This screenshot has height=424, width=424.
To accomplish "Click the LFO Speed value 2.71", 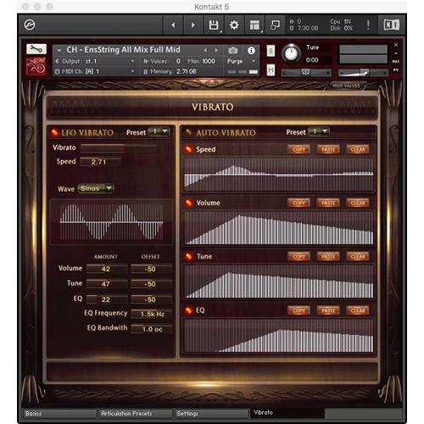I will click(101, 162).
